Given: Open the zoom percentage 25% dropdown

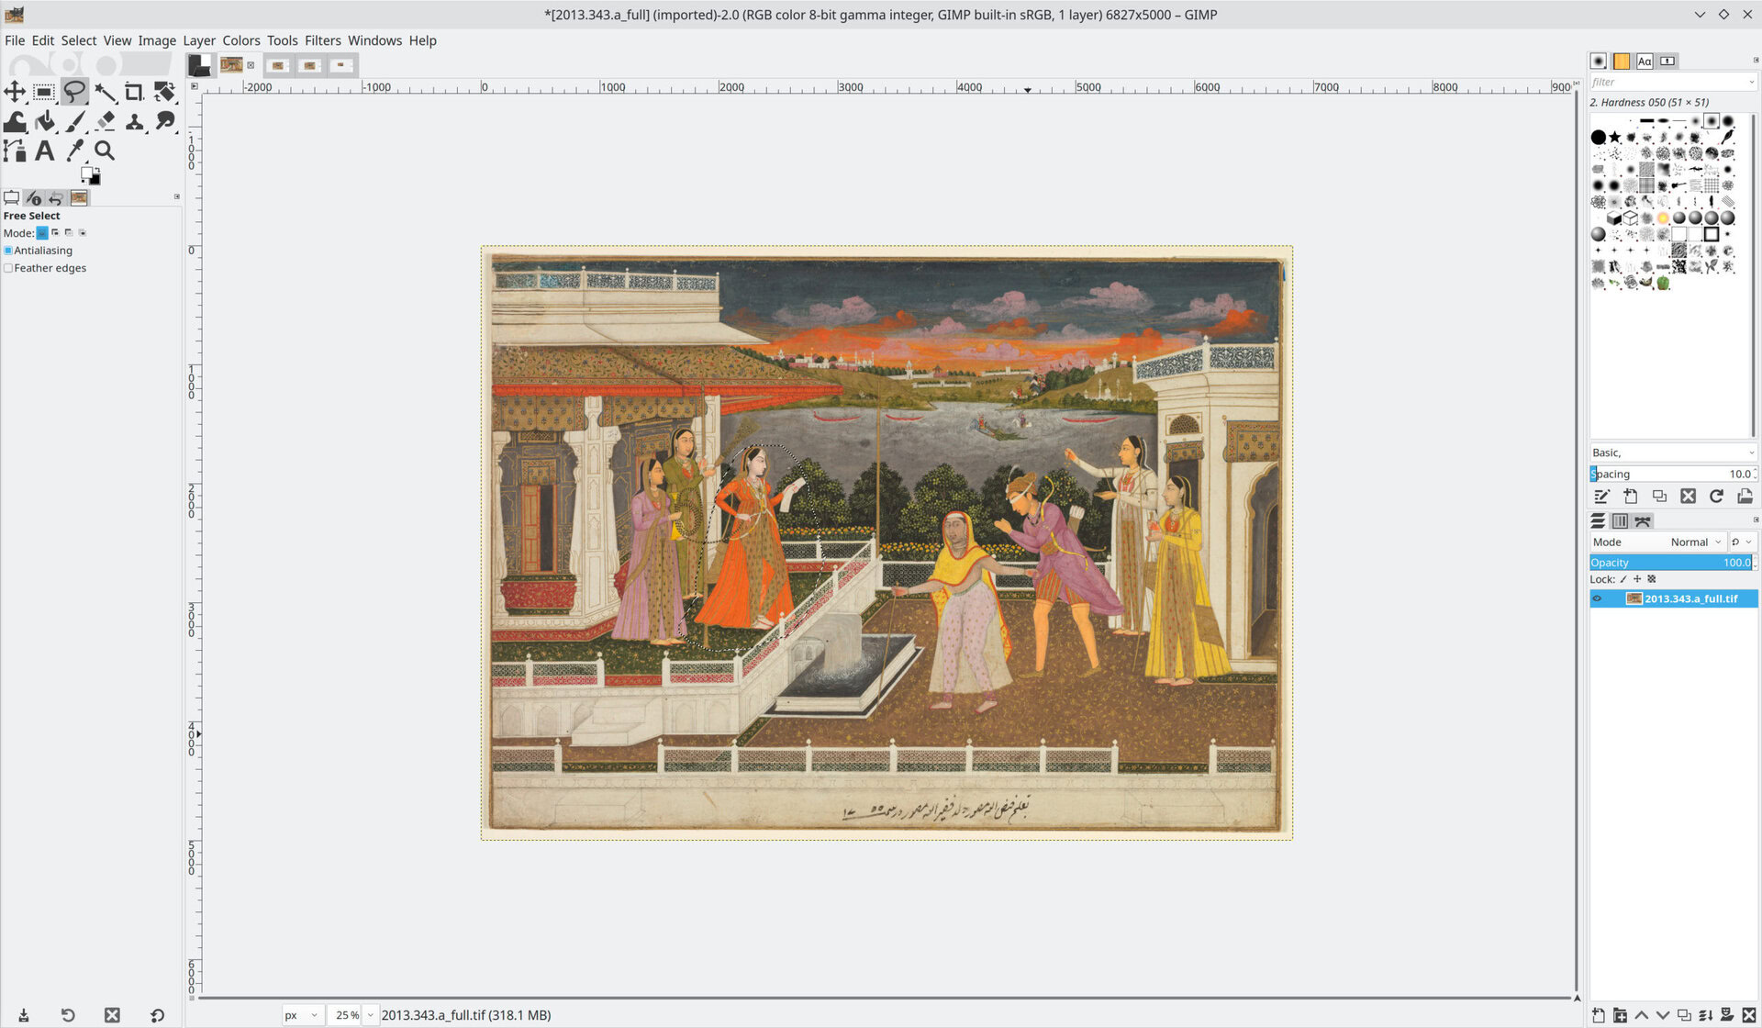Looking at the screenshot, I should click(371, 1015).
